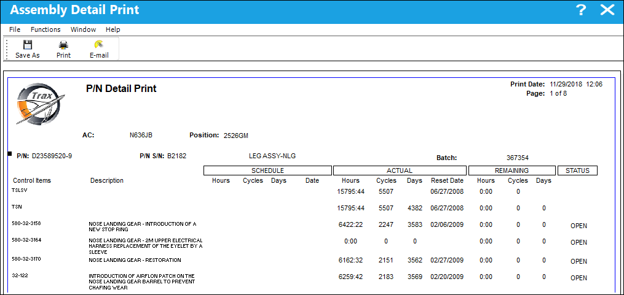
Task: Click the Control Items column label
Action: [x=32, y=180]
